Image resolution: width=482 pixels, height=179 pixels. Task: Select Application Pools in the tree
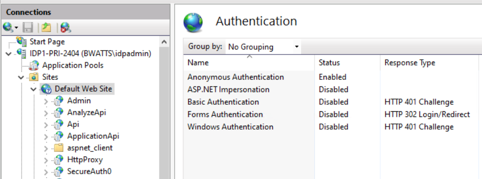click(x=73, y=65)
